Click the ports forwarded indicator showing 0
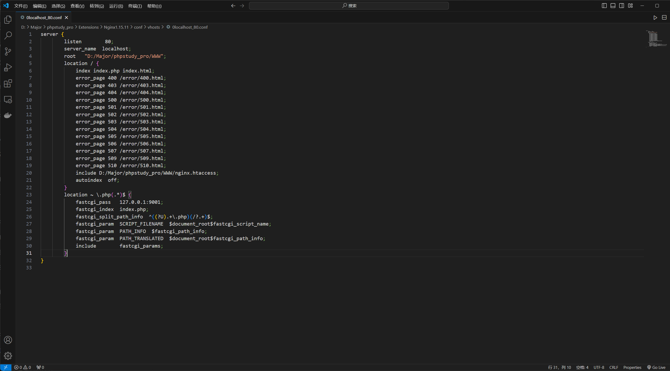 coord(40,367)
